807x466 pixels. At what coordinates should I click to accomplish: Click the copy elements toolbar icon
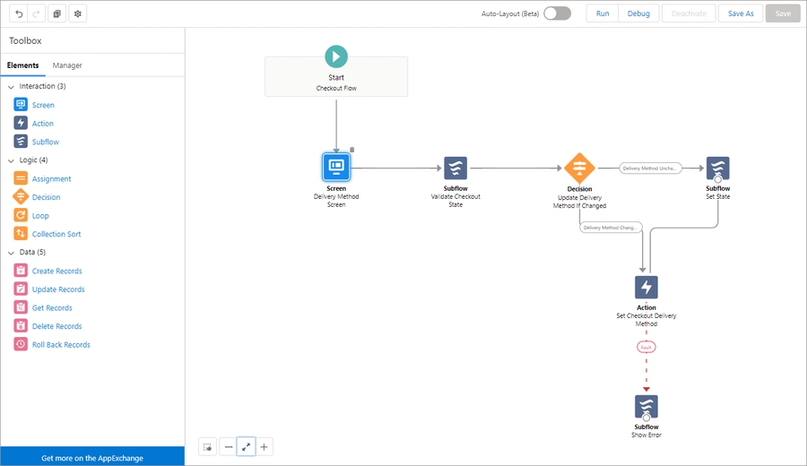(x=57, y=13)
